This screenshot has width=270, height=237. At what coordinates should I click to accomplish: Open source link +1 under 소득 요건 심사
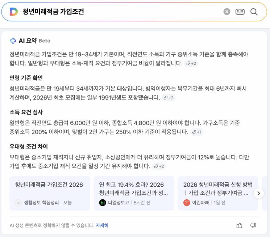click(x=197, y=132)
